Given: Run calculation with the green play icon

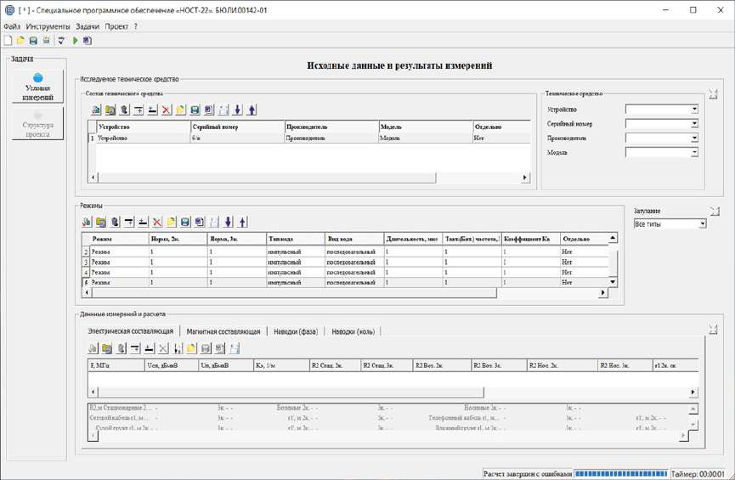Looking at the screenshot, I should coord(75,41).
